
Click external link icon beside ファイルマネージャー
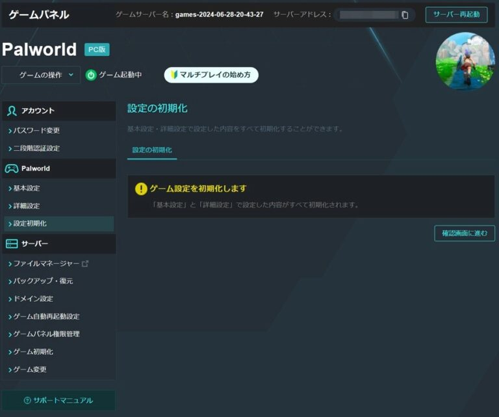85,263
